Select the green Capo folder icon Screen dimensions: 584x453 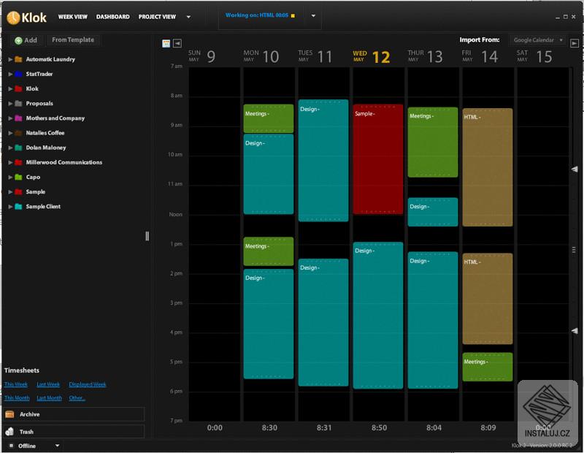coord(18,177)
